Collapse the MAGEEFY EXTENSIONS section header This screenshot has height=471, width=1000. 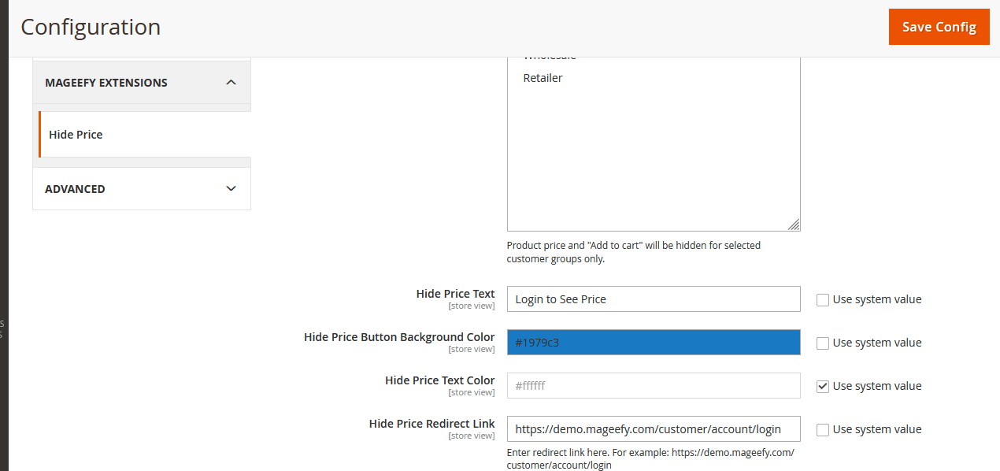(x=106, y=83)
